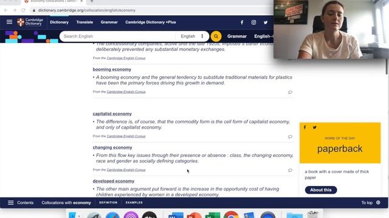The image size is (389, 218).
Task: Select Grammar next to the search bar
Action: point(237,36)
